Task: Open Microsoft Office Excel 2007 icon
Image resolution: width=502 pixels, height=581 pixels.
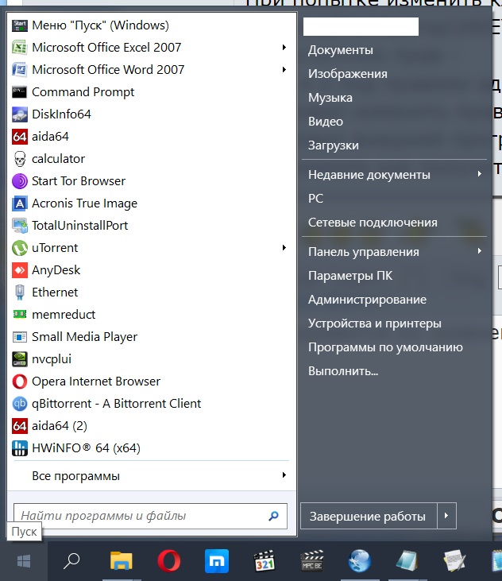Action: coord(20,48)
